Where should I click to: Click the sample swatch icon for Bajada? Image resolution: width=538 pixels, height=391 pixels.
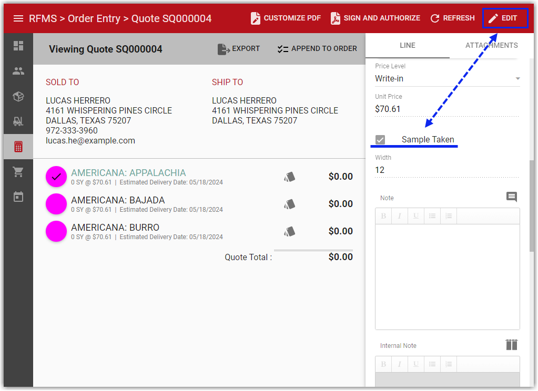[290, 204]
